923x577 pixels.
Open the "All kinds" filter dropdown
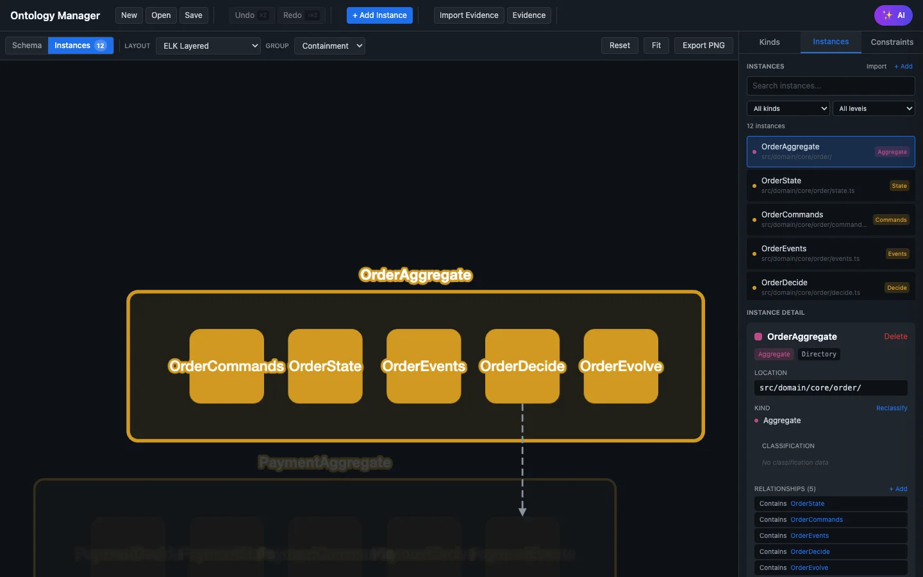point(787,108)
